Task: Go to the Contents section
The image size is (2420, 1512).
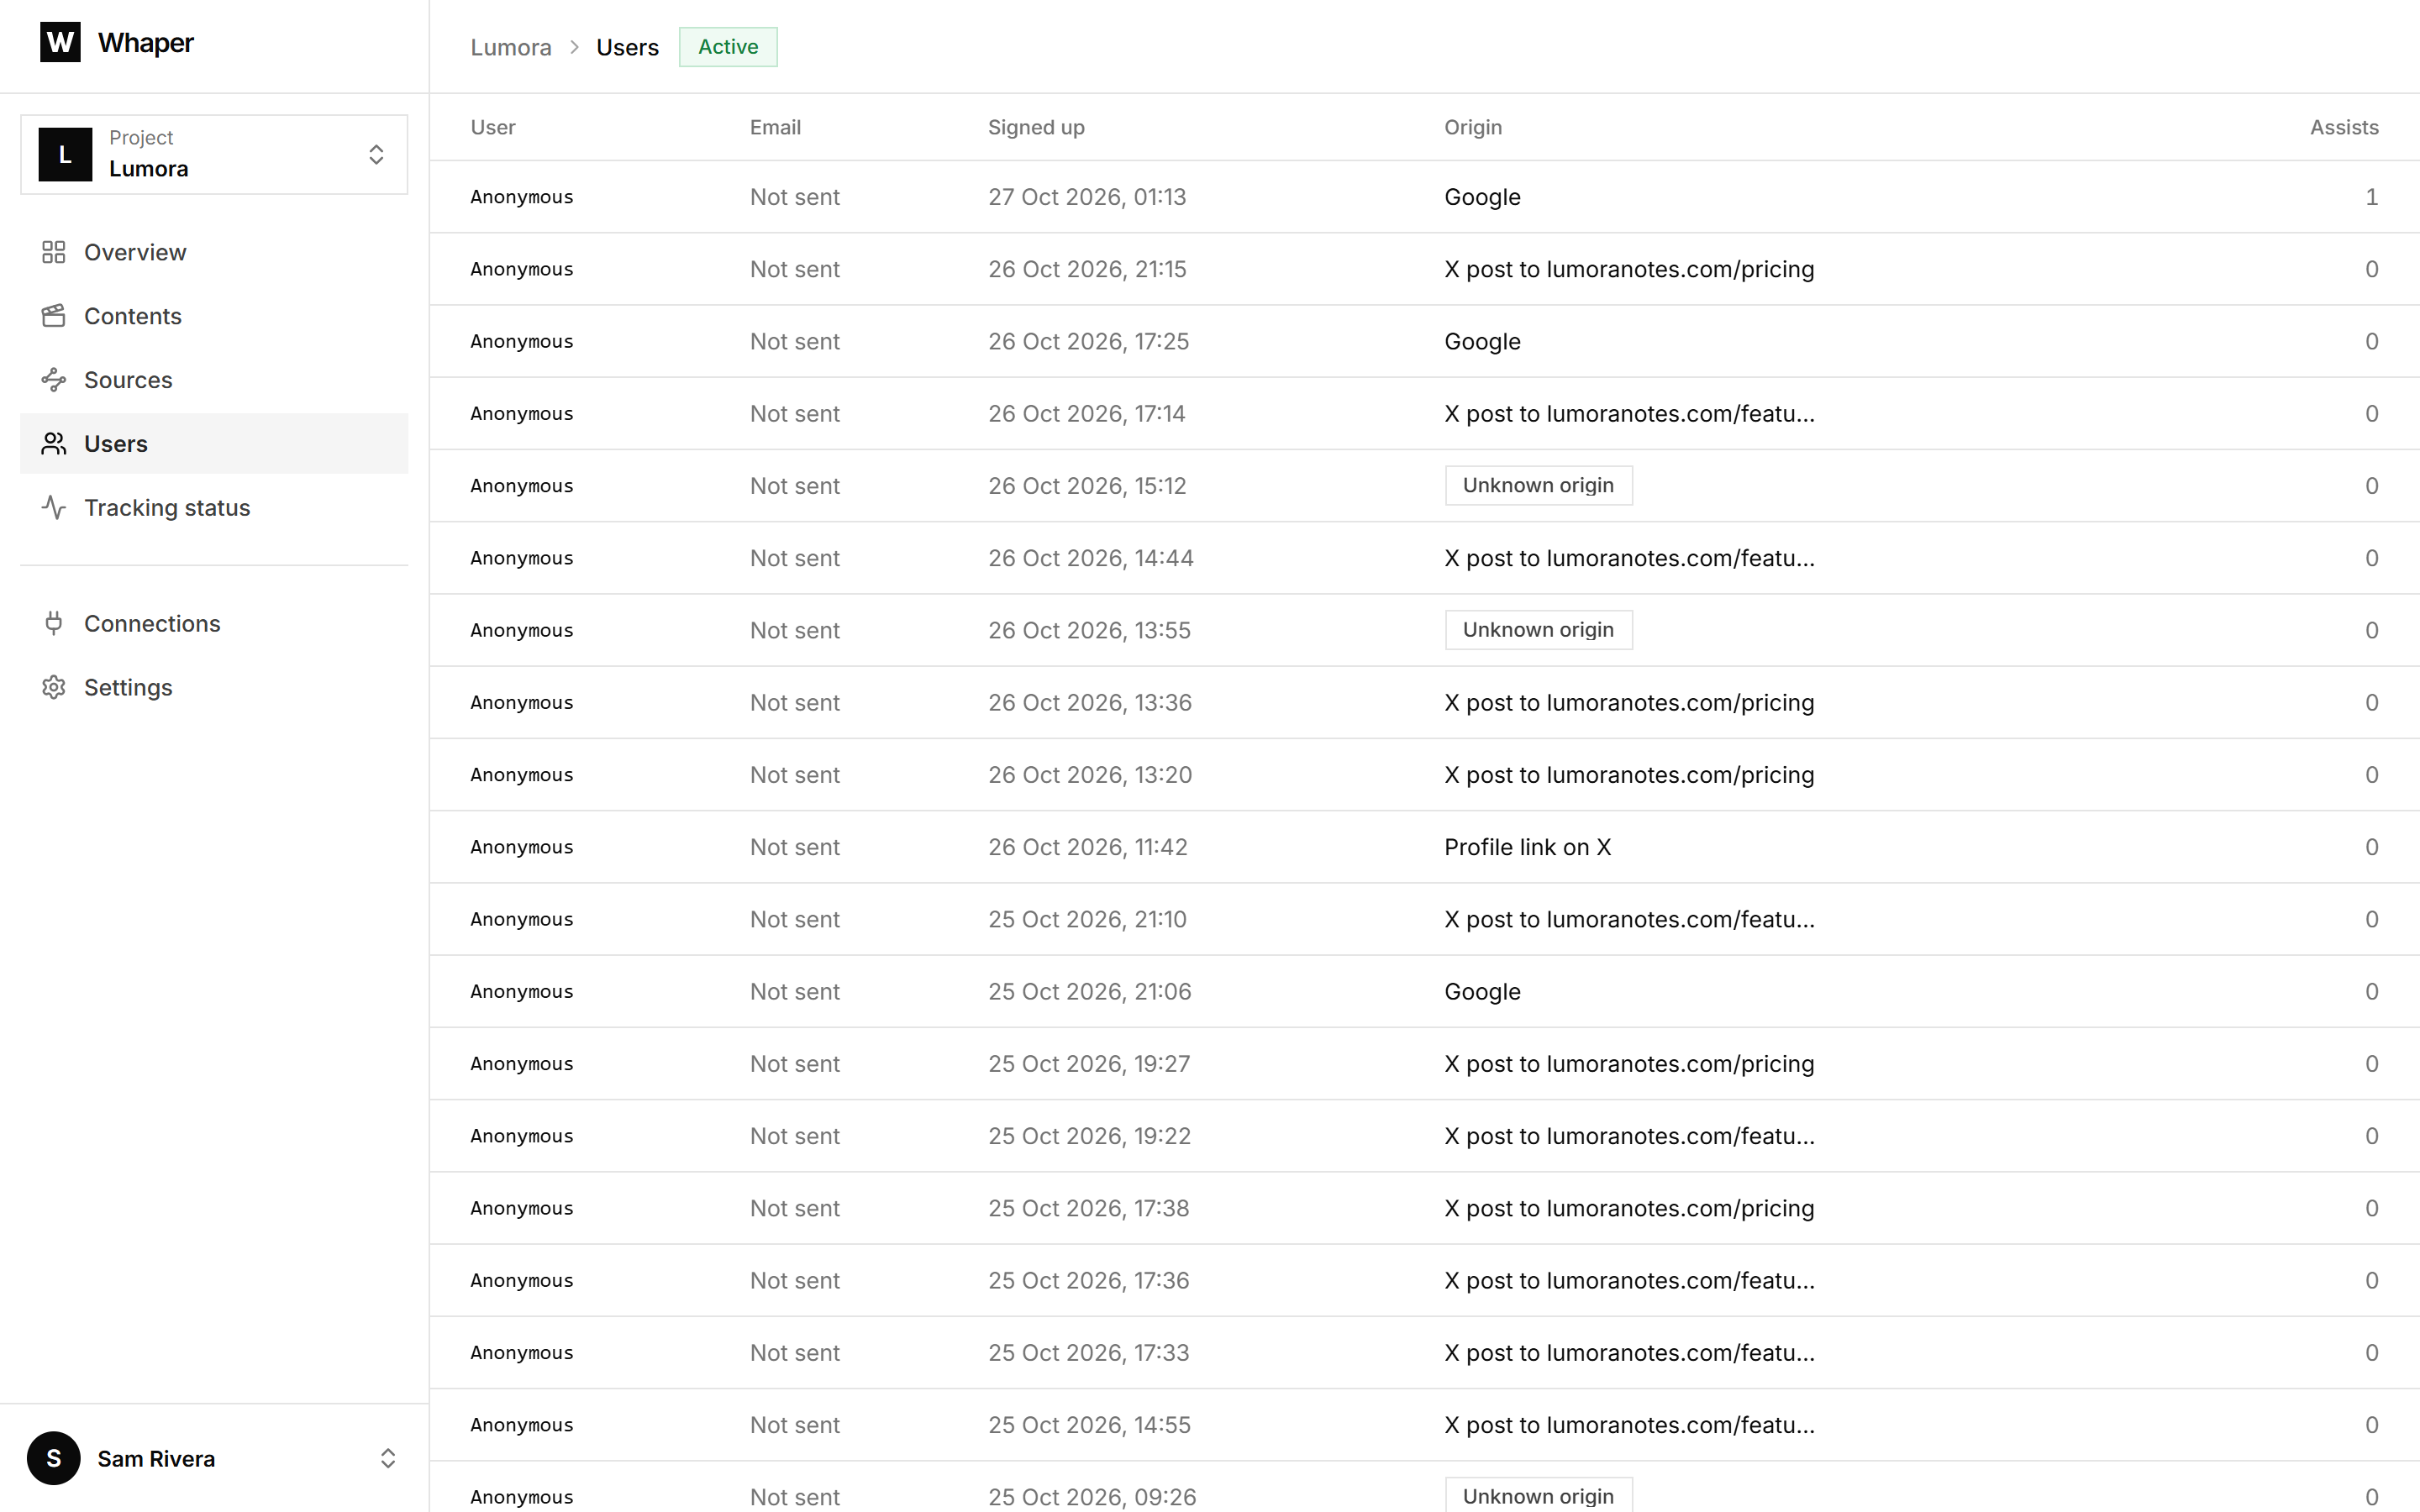Action: pyautogui.click(x=214, y=316)
